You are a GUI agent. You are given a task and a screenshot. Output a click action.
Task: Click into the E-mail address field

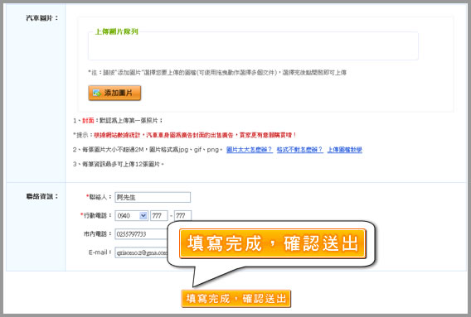click(x=141, y=252)
